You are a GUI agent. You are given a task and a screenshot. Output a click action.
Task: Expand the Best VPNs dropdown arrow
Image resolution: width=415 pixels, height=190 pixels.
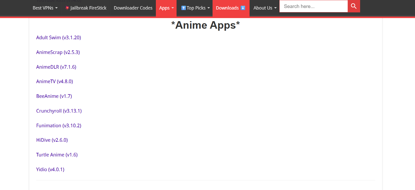56,8
